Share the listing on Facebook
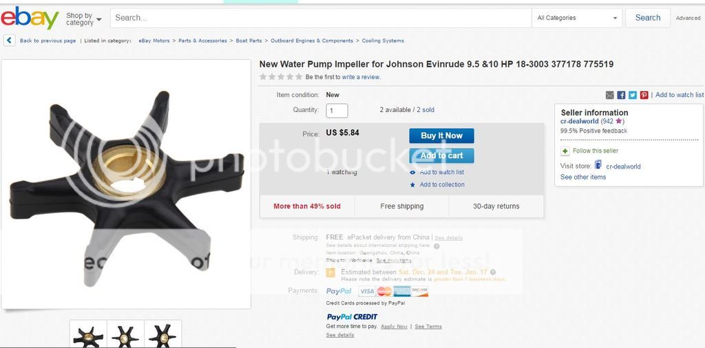Image resolution: width=705 pixels, height=348 pixels. click(621, 95)
